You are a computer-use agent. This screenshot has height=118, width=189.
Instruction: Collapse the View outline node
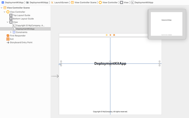(x=8, y=22)
